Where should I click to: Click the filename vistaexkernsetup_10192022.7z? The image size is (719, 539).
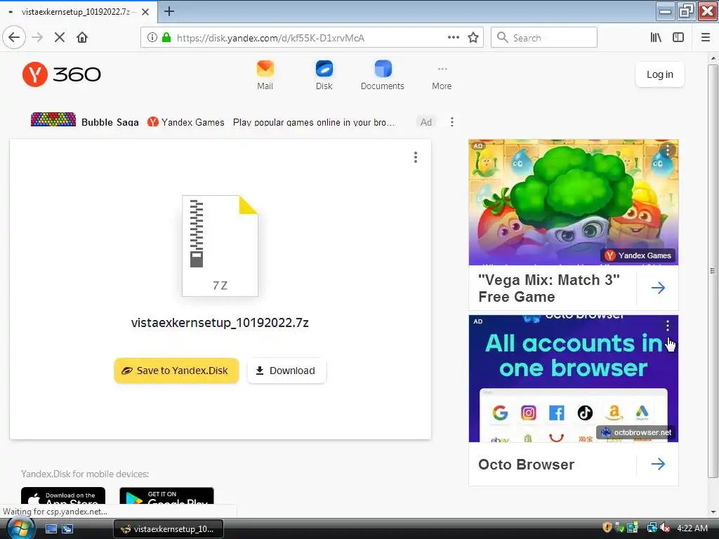coord(220,323)
